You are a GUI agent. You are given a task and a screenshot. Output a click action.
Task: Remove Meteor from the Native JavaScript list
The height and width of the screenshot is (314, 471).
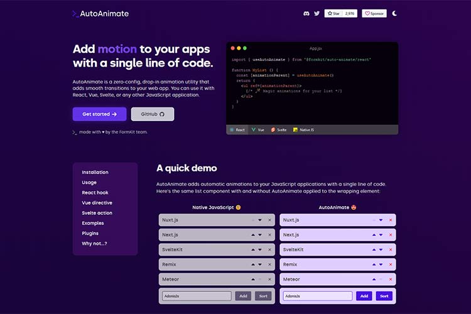point(269,279)
